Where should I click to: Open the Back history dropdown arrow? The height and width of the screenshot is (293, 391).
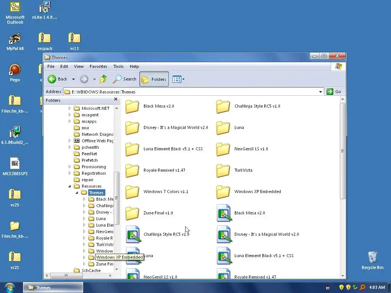pyautogui.click(x=73, y=79)
